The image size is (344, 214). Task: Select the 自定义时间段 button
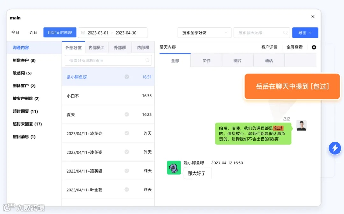[60, 32]
